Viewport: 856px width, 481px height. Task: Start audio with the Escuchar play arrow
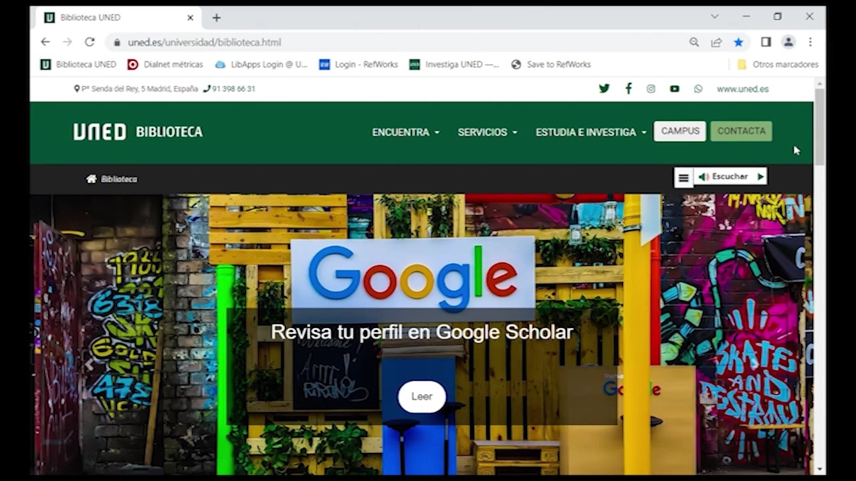(760, 176)
